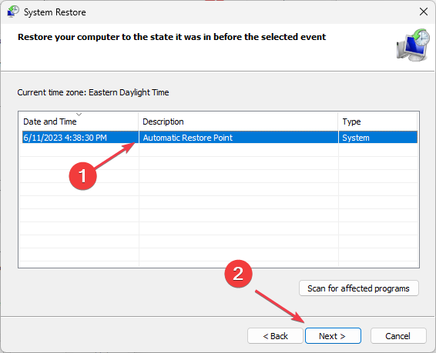Close the System Restore dialog

coord(423,12)
